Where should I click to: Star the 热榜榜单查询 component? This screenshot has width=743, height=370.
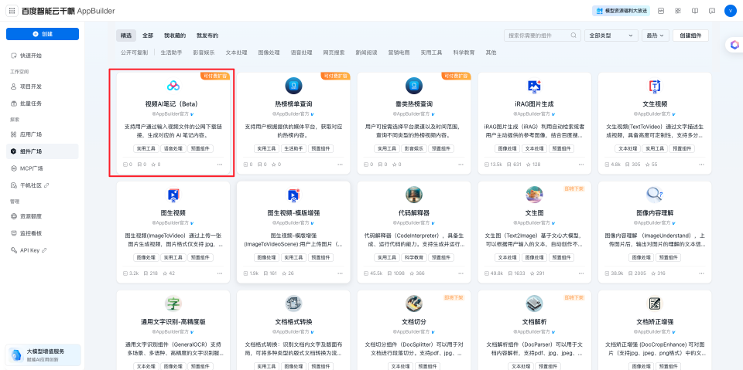(x=275, y=165)
